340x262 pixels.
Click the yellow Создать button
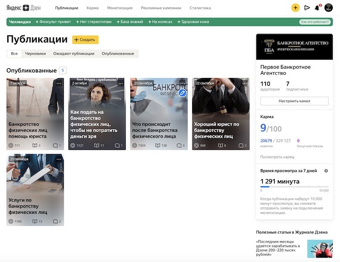pos(85,40)
